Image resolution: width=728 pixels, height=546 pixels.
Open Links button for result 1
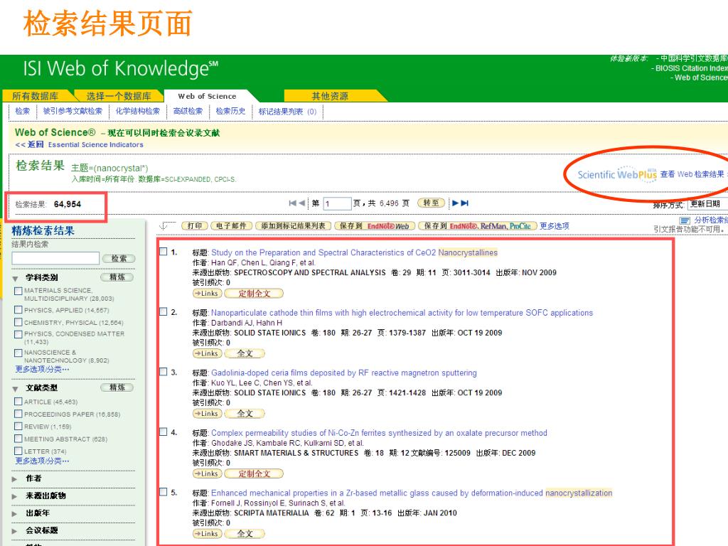[x=207, y=294]
